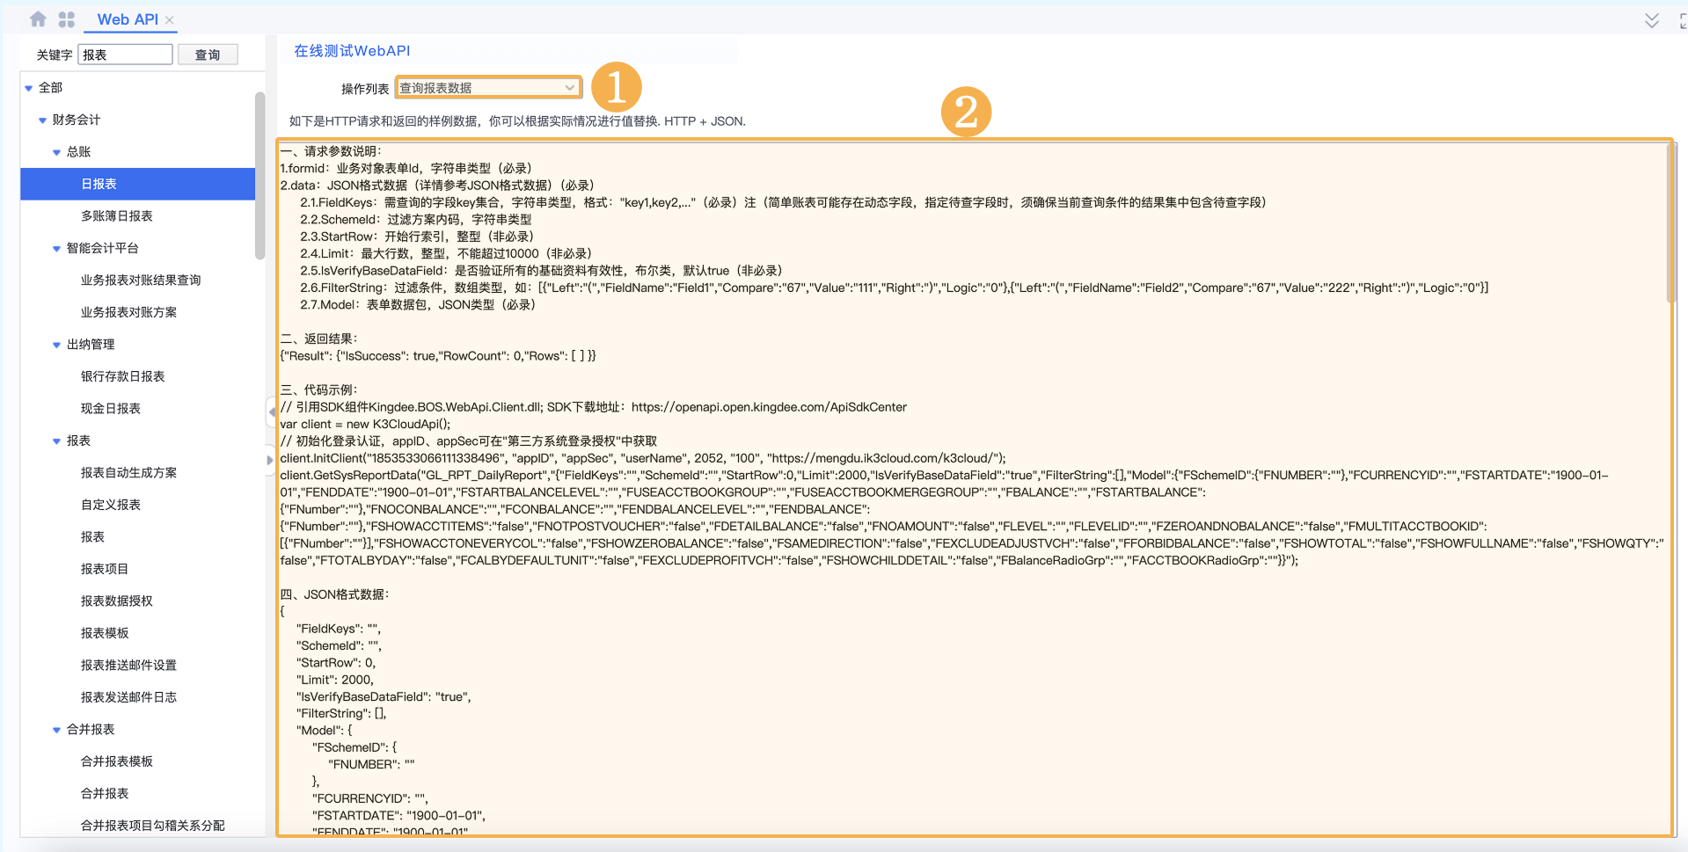The height and width of the screenshot is (852, 1688).
Task: Collapse the 财务会计 tree node
Action: point(43,120)
